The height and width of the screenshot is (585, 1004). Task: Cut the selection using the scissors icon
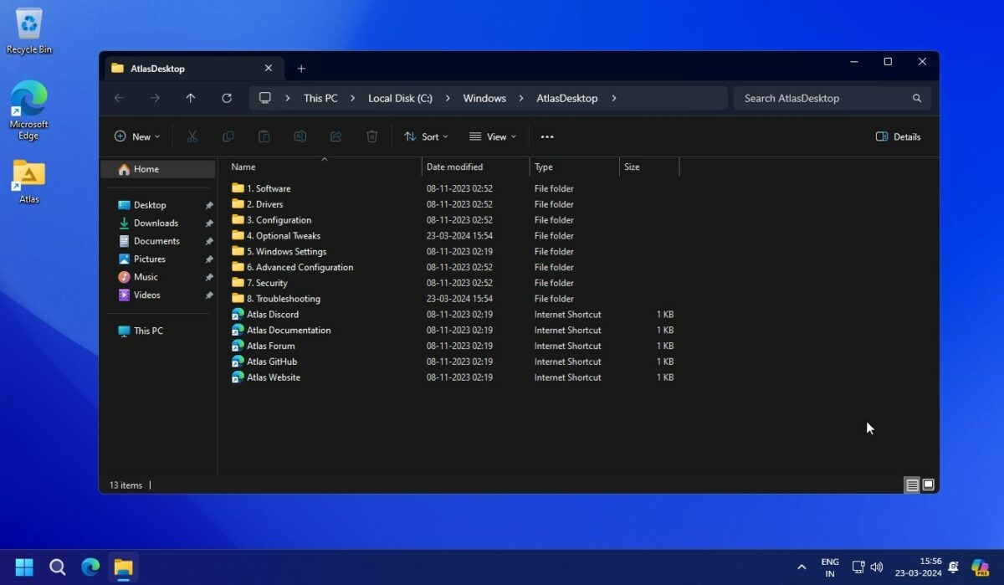192,136
